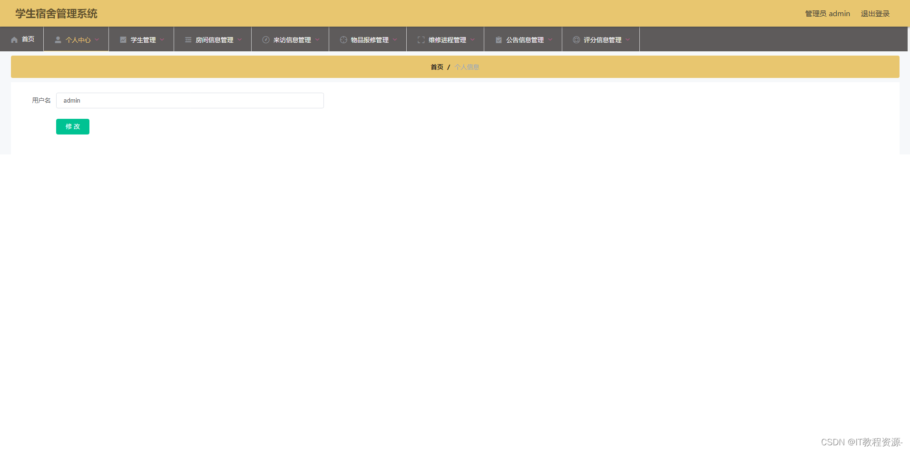Click the 评分信息管理 lifebuoy icon

pyautogui.click(x=576, y=40)
